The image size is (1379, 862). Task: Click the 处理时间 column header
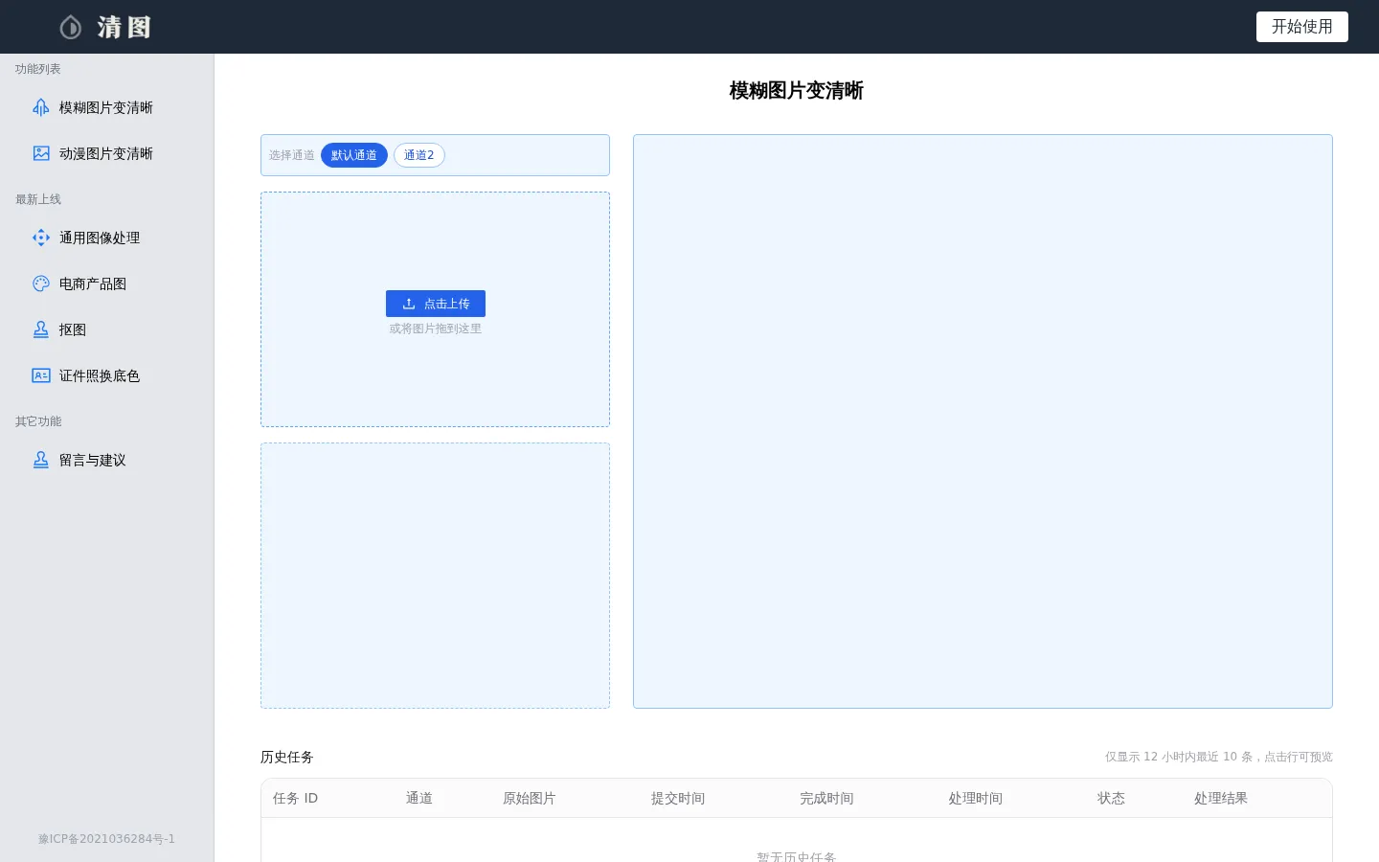(976, 799)
